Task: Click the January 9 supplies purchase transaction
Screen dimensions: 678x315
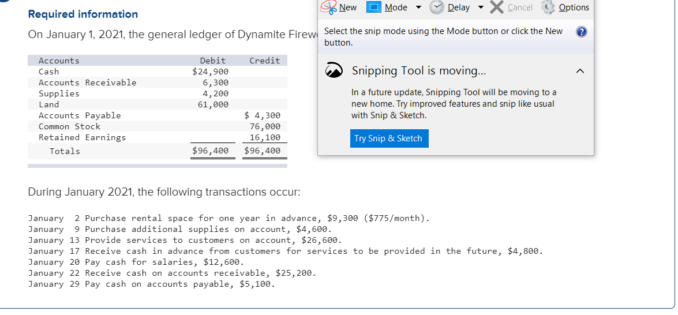Action: pyautogui.click(x=180, y=229)
